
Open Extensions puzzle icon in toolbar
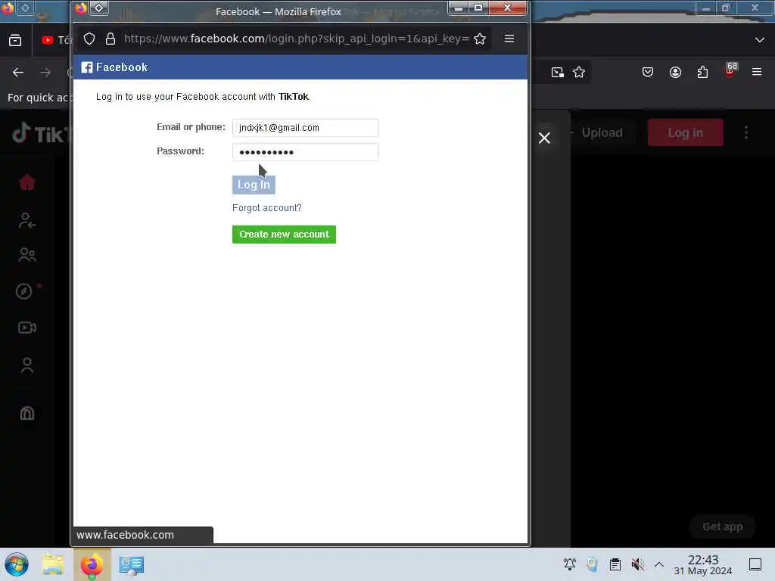point(702,73)
